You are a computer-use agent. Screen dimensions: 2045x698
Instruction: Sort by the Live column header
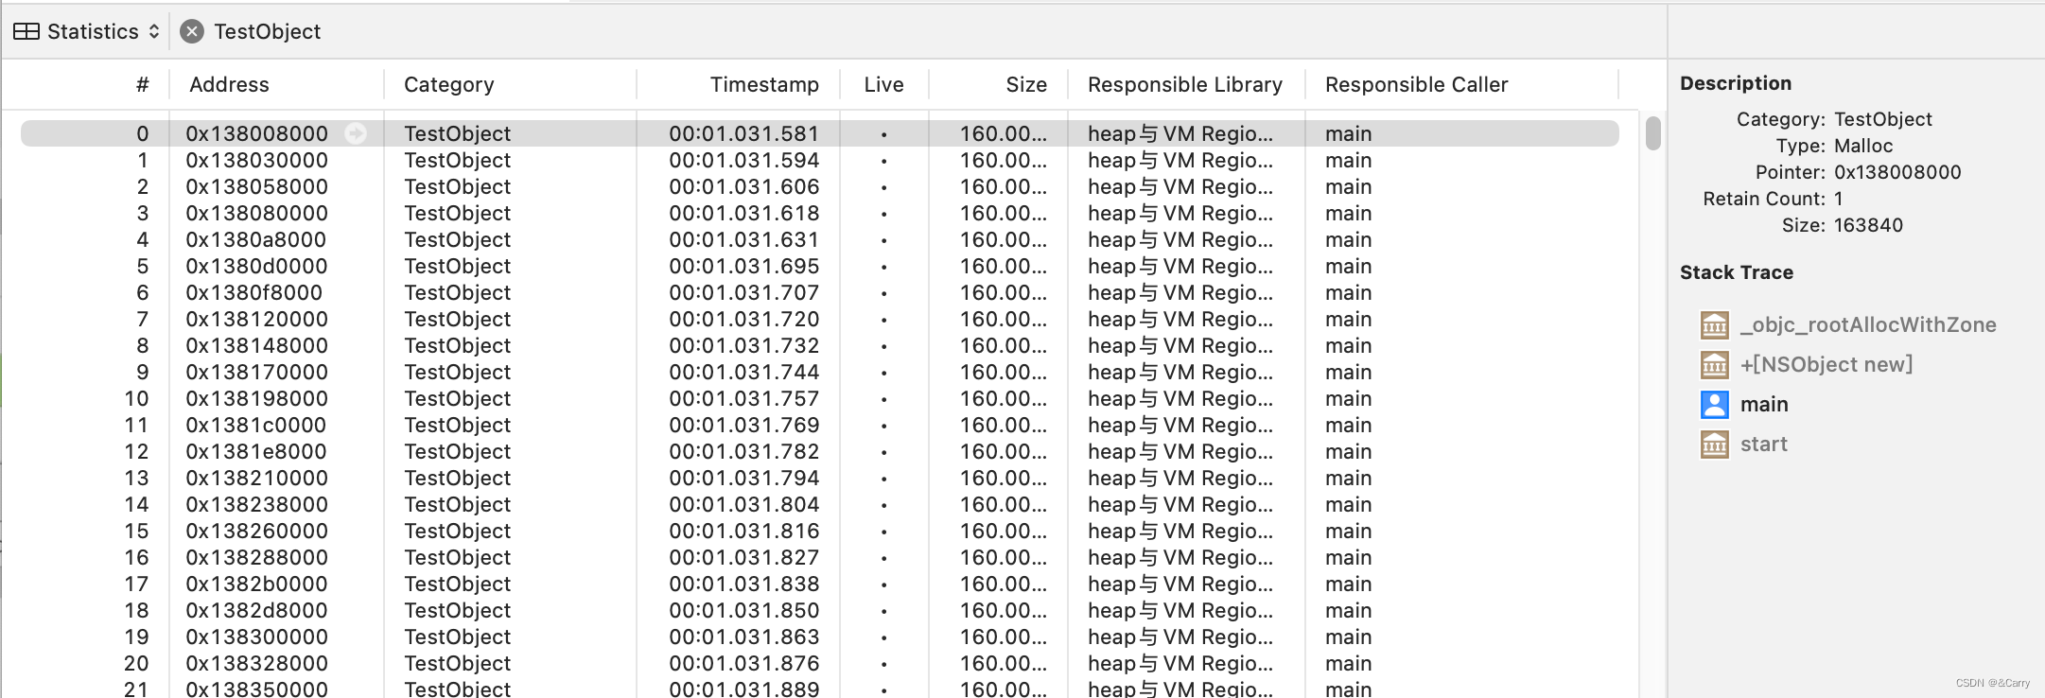pos(883,84)
